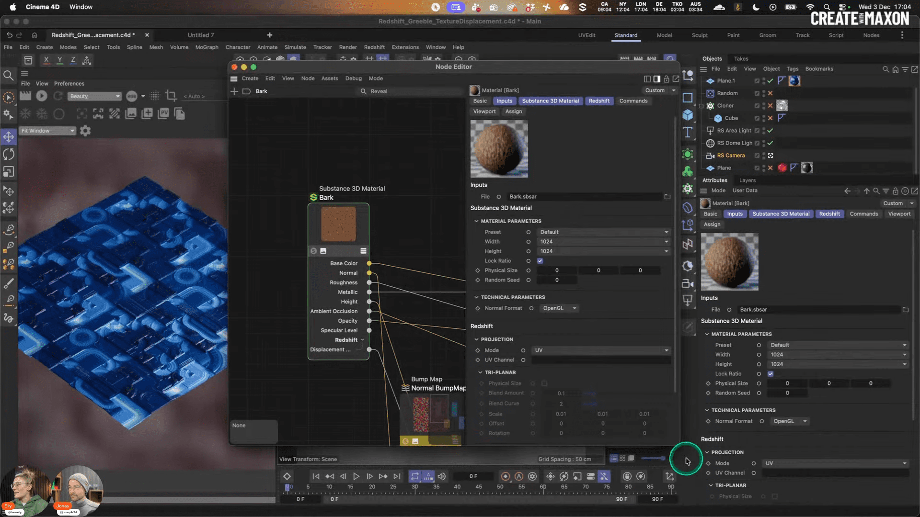Open the MoGraph menu in the menu bar

207,47
